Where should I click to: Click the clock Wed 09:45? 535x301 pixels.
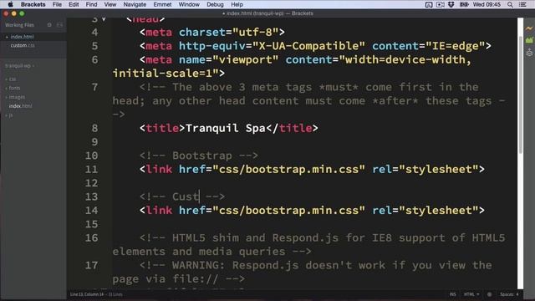tap(487, 4)
